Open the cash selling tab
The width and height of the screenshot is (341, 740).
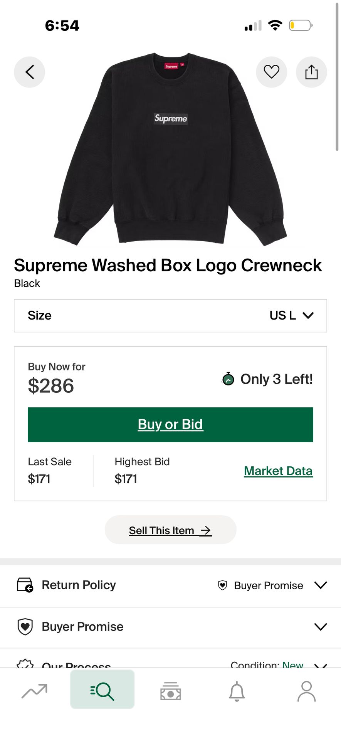tap(170, 691)
